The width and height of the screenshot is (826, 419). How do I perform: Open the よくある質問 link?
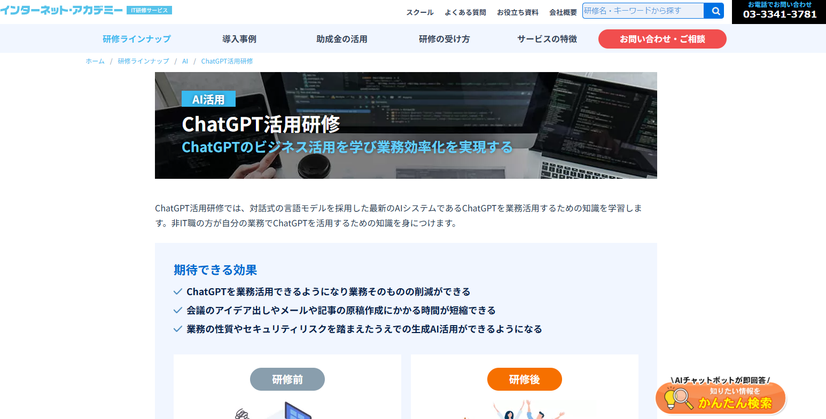pyautogui.click(x=465, y=12)
